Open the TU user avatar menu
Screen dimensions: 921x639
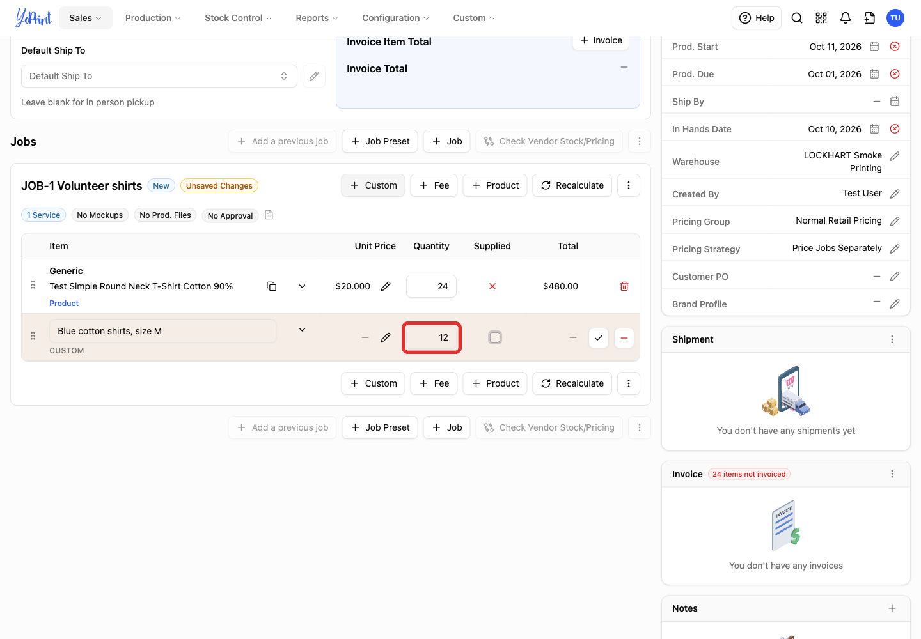click(x=895, y=18)
